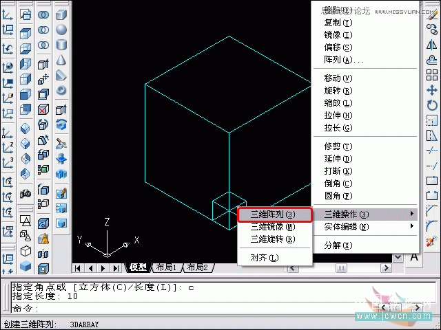441x330 pixels.
Task: Choose 三维旋转(R) from the submenu
Action: click(x=275, y=239)
